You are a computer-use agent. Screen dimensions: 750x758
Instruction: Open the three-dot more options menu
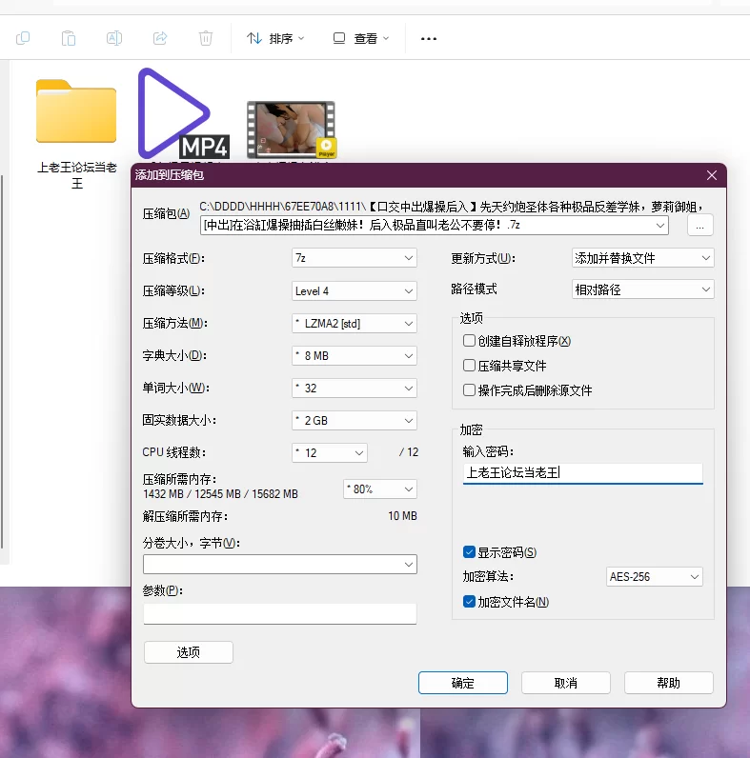pyautogui.click(x=429, y=38)
